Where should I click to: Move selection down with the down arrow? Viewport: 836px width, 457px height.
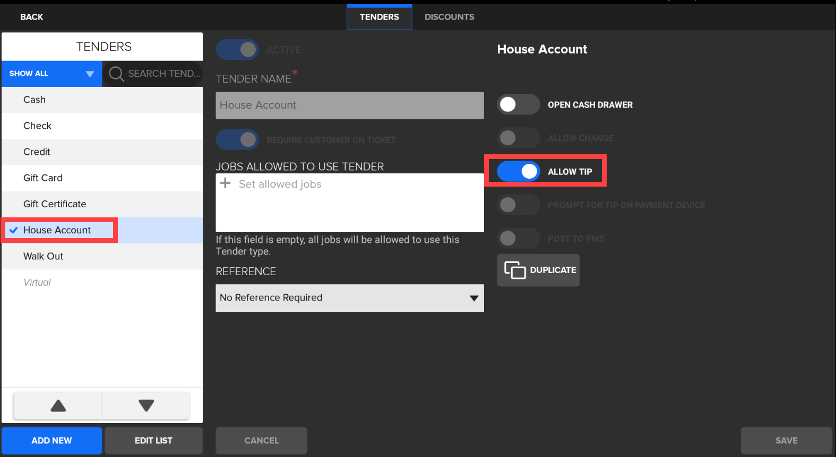click(146, 406)
